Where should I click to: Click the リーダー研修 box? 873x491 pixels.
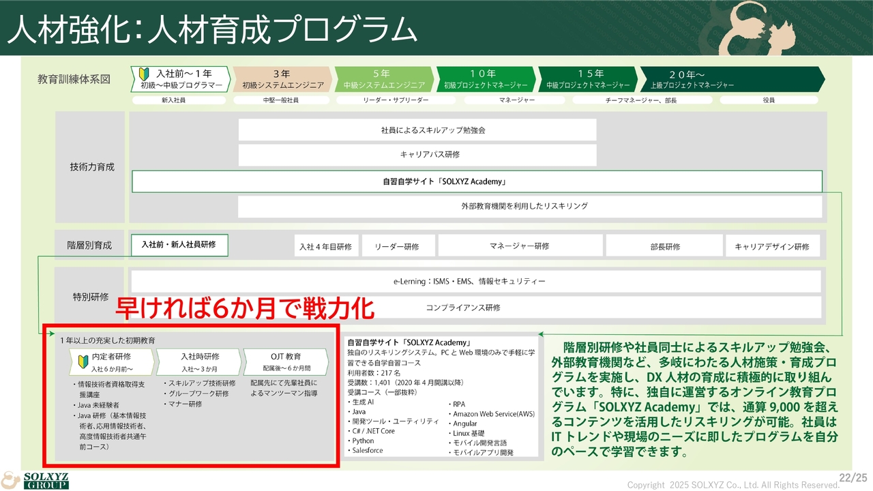[397, 246]
